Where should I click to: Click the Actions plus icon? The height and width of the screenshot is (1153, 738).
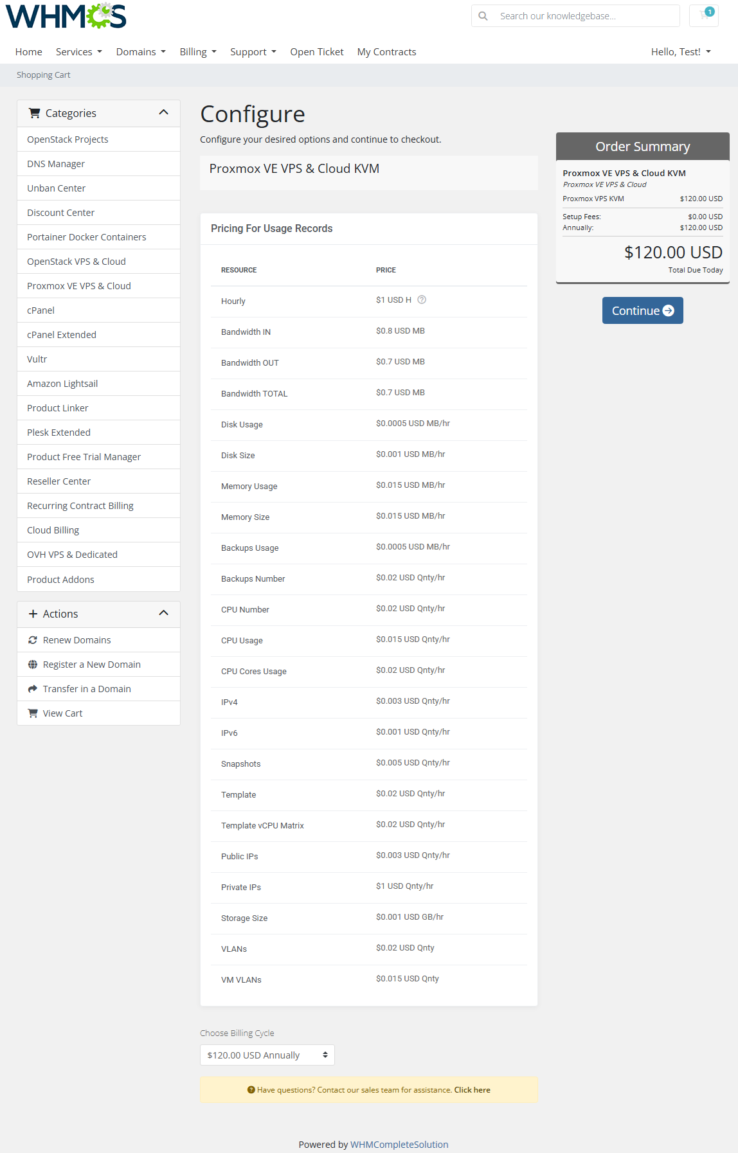pyautogui.click(x=33, y=614)
